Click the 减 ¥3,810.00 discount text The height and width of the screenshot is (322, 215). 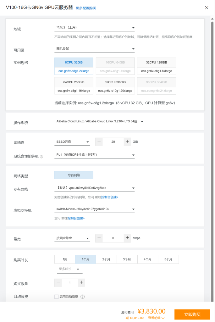(135, 318)
